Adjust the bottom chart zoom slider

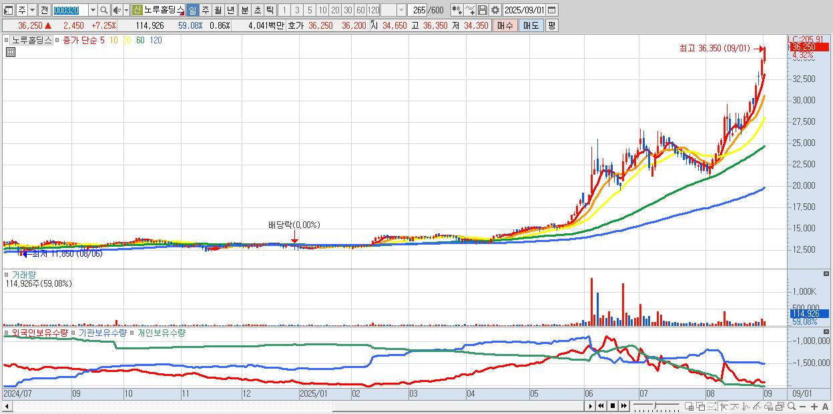655,406
